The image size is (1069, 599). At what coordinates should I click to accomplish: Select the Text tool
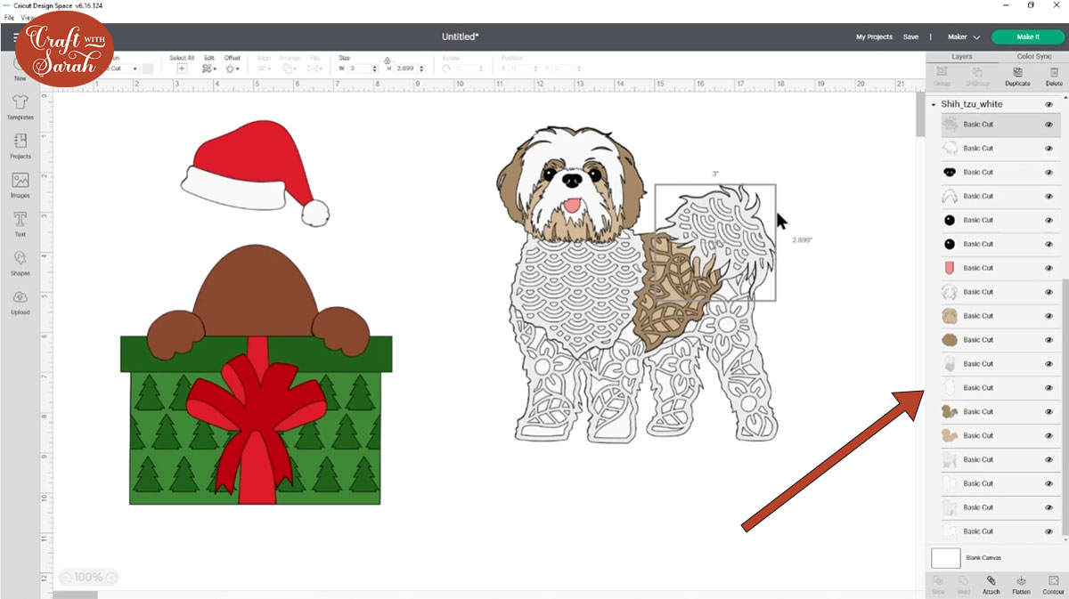tap(20, 223)
